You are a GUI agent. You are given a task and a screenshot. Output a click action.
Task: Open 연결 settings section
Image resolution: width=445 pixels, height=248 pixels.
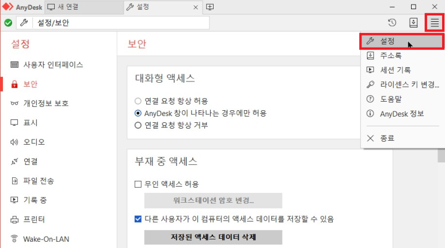coord(31,161)
